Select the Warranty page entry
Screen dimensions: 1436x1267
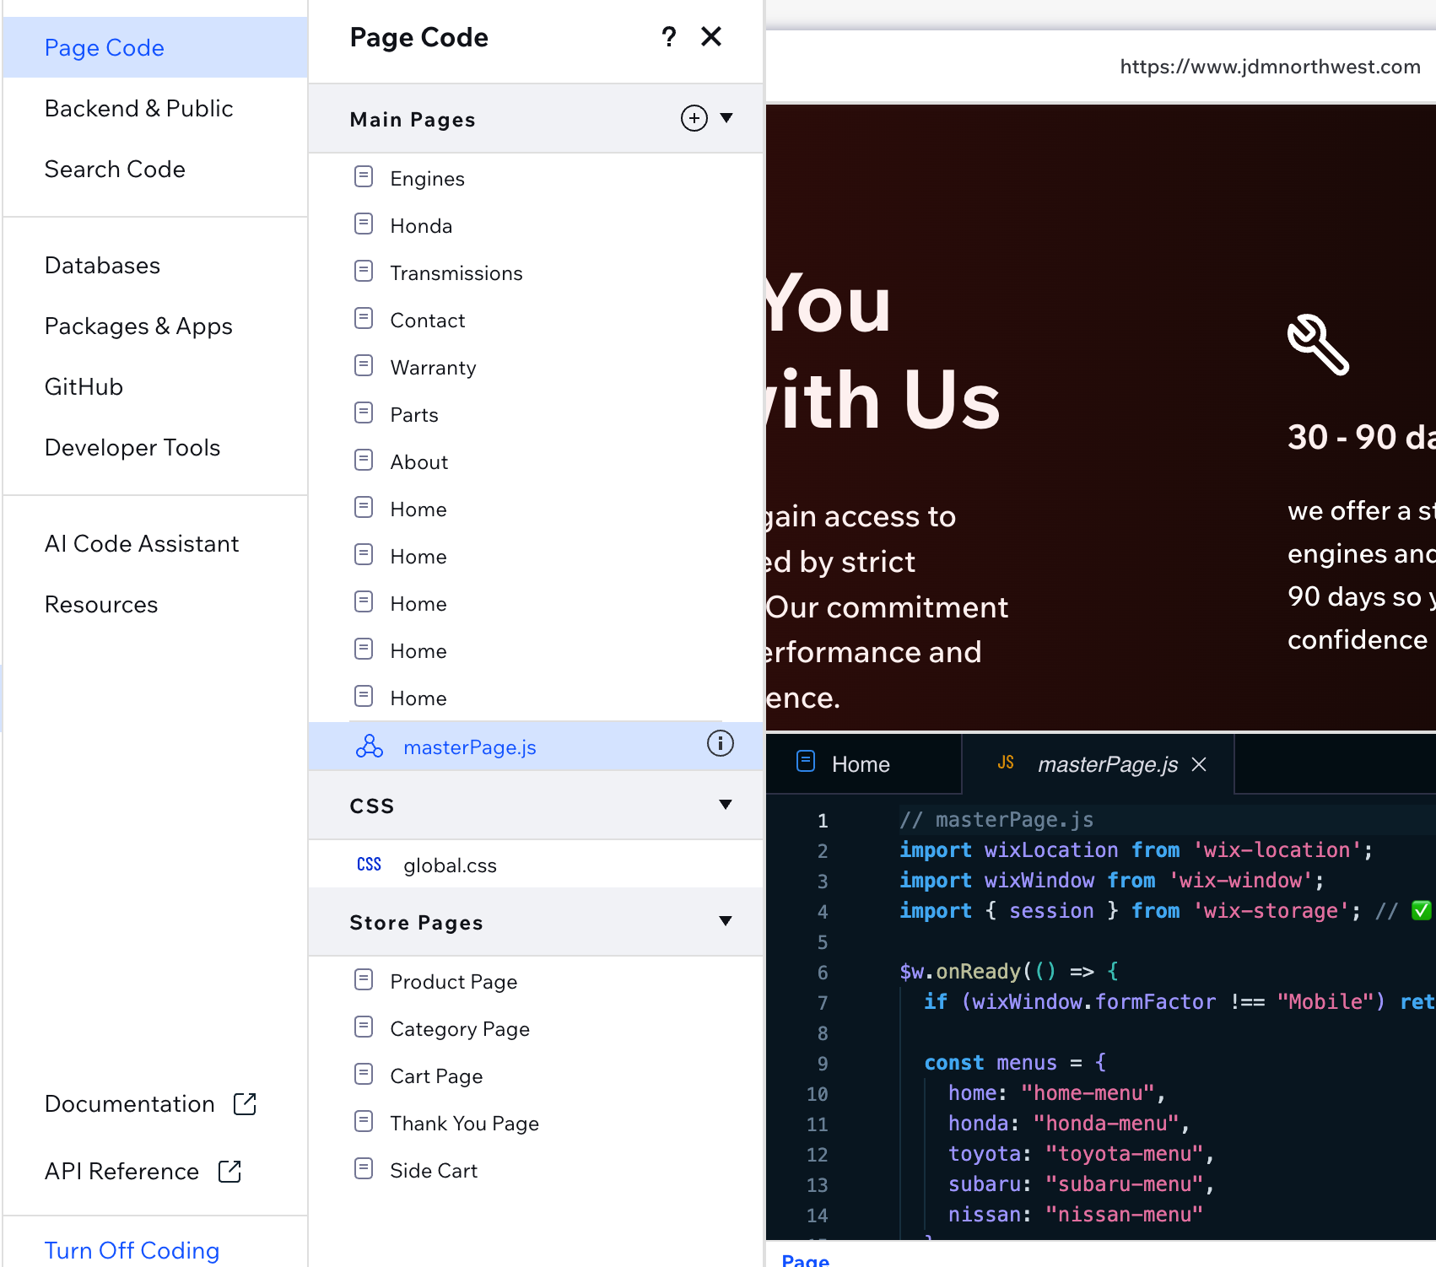[x=434, y=367]
